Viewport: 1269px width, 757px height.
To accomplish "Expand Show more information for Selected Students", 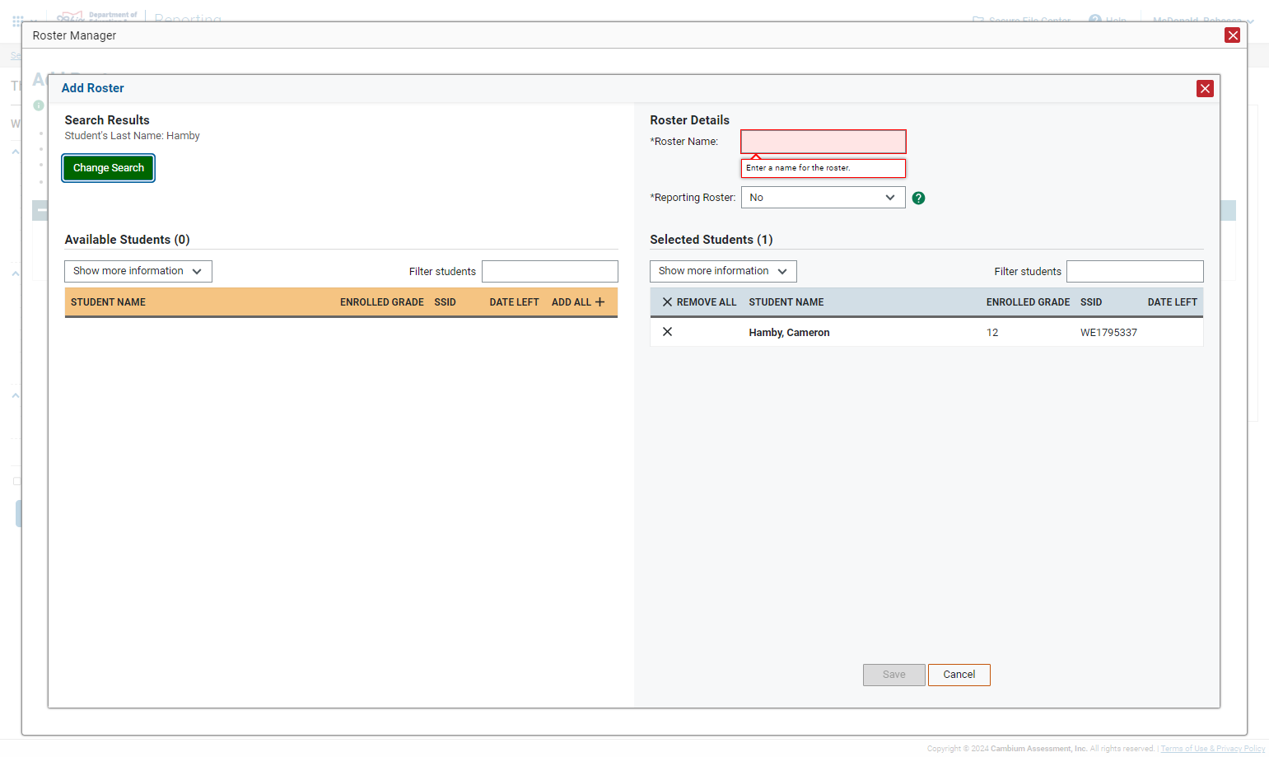I will tap(723, 271).
